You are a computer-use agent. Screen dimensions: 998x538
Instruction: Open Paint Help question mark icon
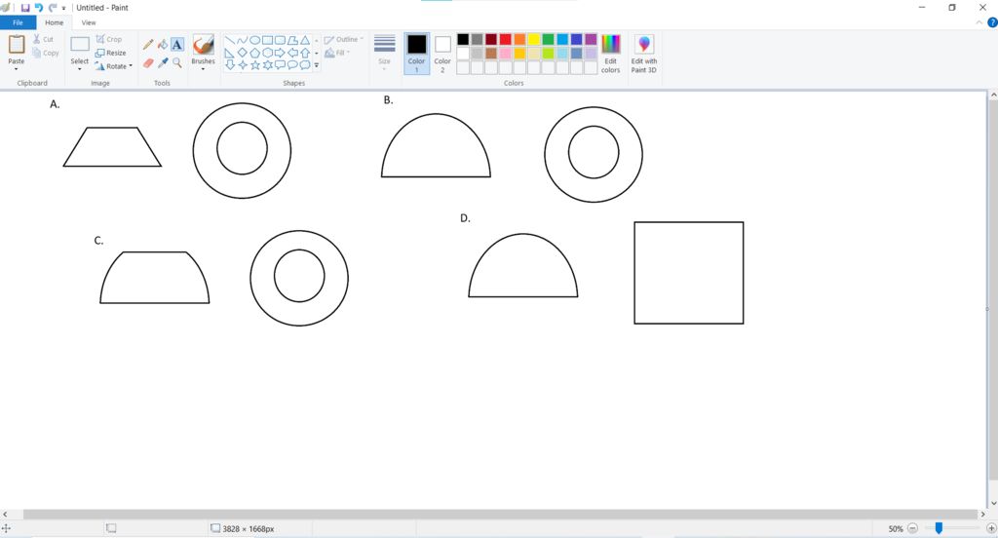992,23
